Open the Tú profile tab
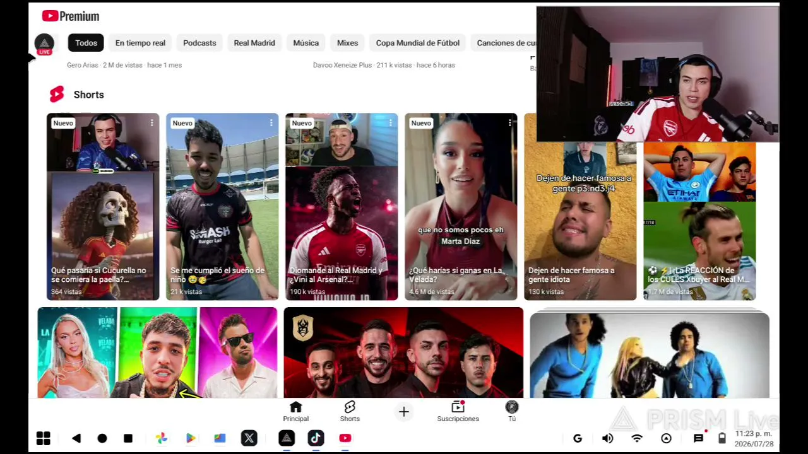The width and height of the screenshot is (808, 454). click(512, 412)
